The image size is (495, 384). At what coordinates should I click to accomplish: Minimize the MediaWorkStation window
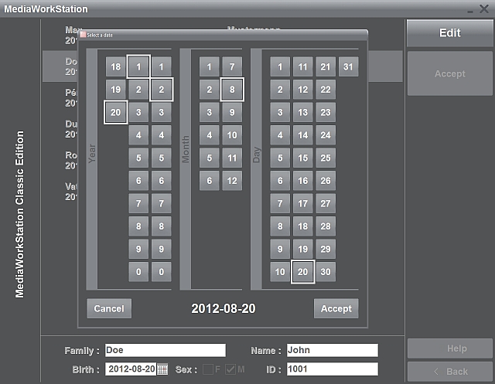click(470, 12)
